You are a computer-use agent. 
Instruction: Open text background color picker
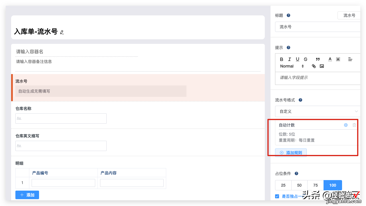(338, 59)
